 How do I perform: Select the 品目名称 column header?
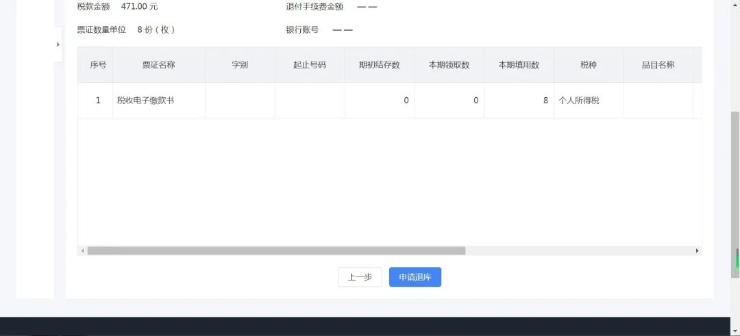658,65
